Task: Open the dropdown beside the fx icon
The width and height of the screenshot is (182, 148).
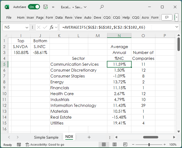Action: coord(56,28)
